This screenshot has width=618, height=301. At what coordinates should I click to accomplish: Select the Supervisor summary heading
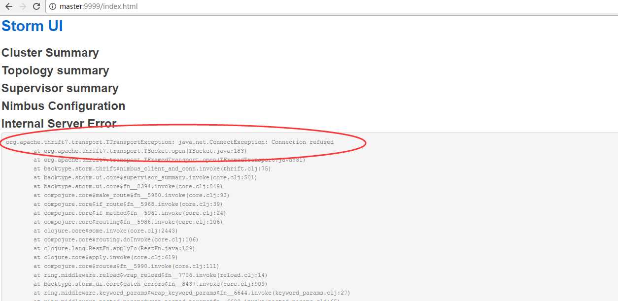click(60, 88)
